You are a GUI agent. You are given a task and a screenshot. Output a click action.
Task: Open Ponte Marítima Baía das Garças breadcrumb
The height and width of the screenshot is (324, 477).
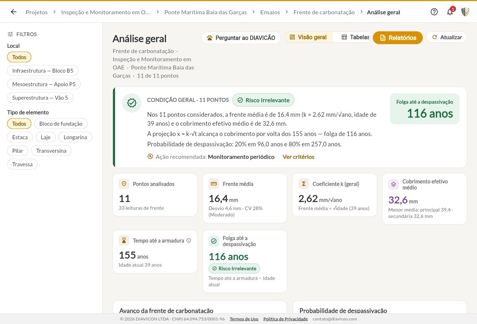tap(206, 12)
